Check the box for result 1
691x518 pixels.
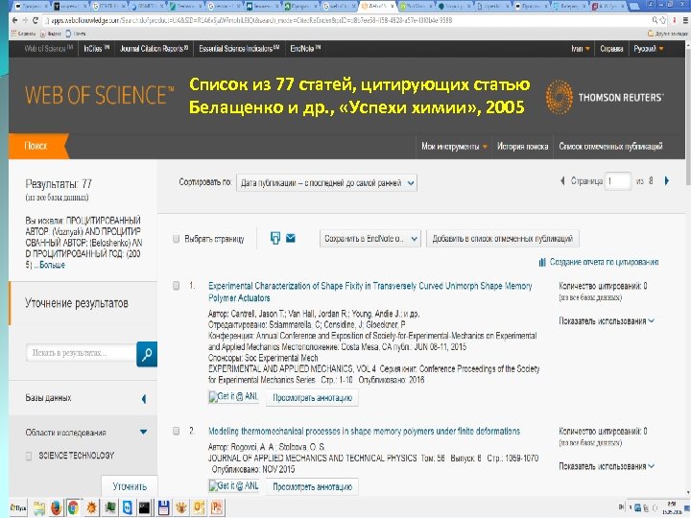pos(176,286)
